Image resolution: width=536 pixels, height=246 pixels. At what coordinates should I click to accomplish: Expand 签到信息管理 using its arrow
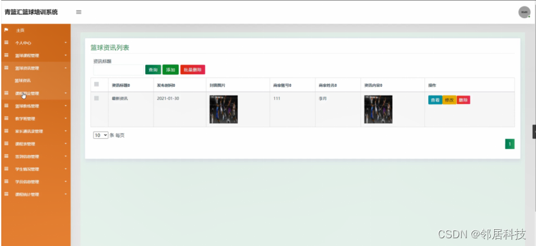[x=65, y=157]
